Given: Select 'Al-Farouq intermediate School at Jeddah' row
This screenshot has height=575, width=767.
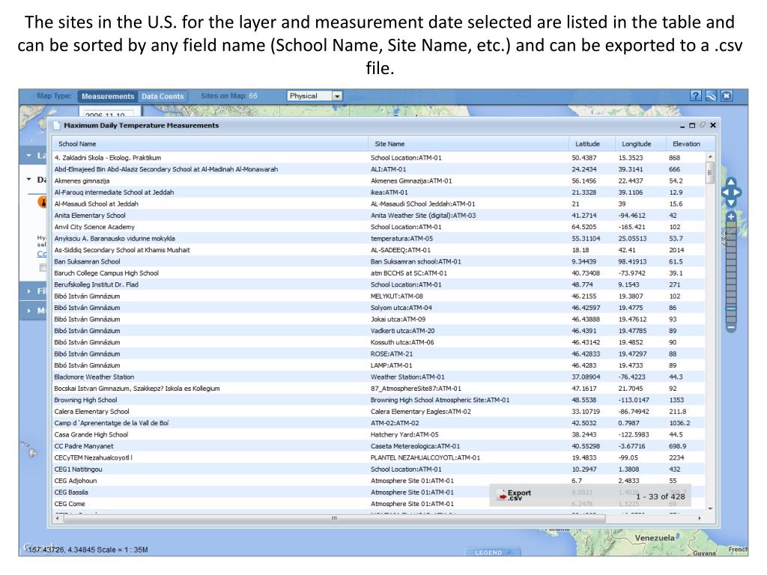Looking at the screenshot, I should (x=378, y=192).
